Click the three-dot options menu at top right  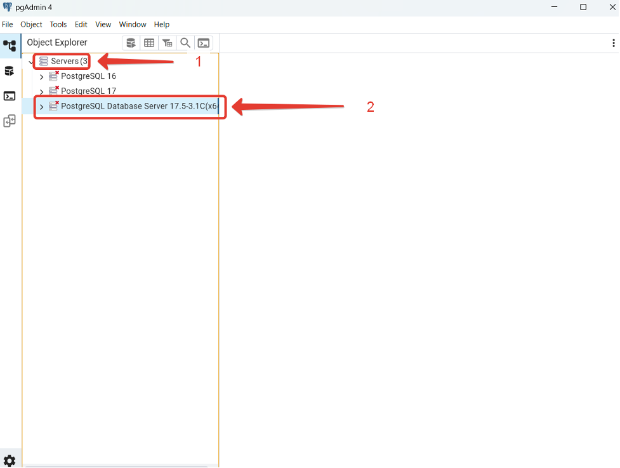(x=613, y=43)
